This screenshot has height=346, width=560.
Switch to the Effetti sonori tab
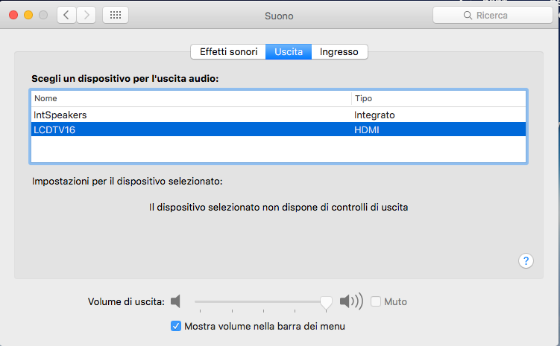click(228, 51)
